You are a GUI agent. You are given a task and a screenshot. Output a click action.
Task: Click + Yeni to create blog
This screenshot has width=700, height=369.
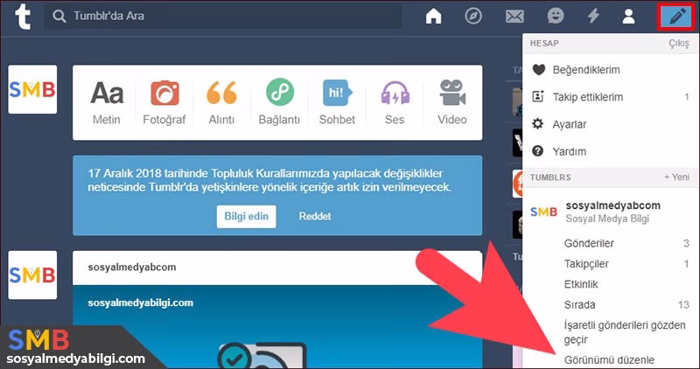coord(676,178)
